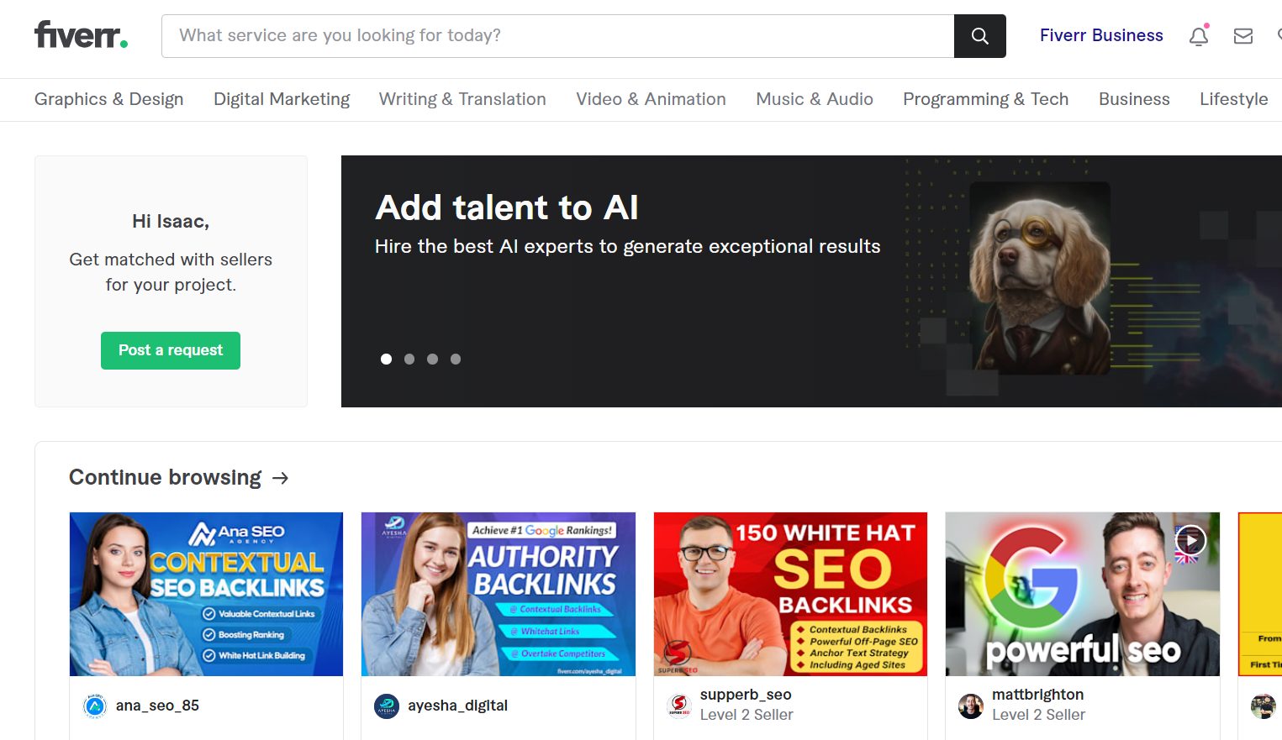This screenshot has width=1282, height=740.
Task: Open Business category menu
Action: pyautogui.click(x=1134, y=99)
